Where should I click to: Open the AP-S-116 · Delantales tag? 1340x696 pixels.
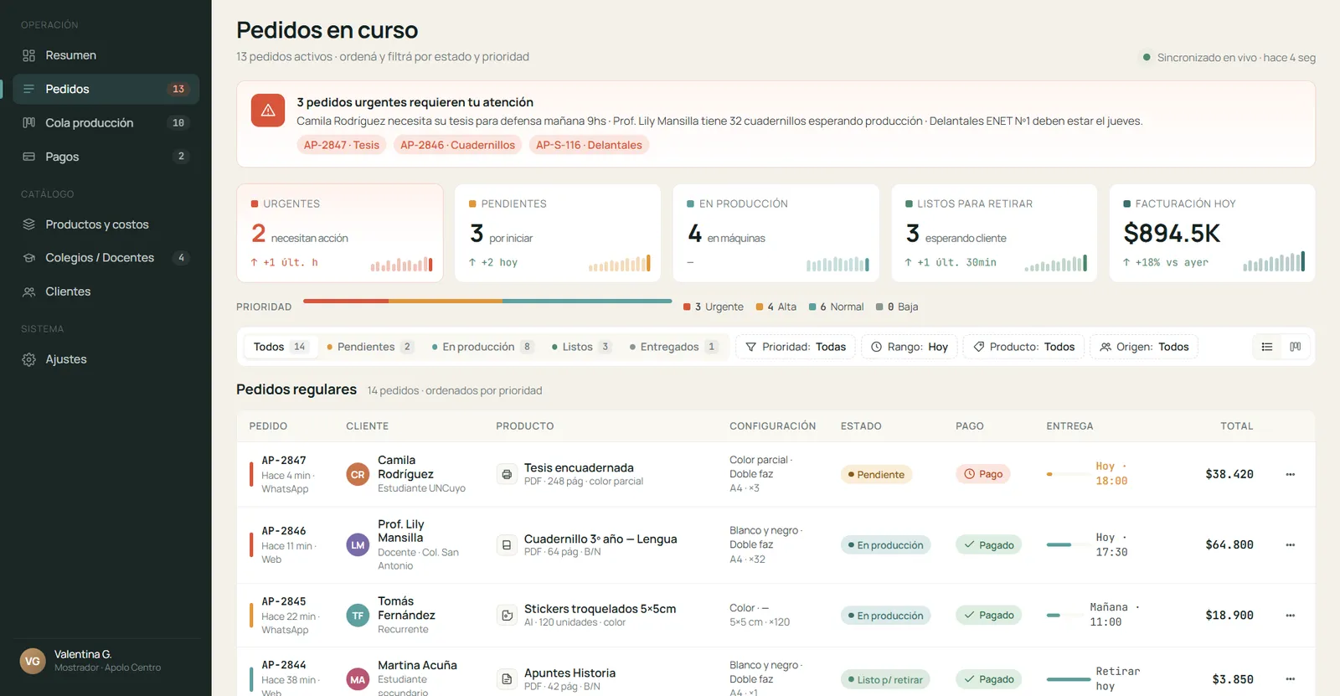point(589,145)
